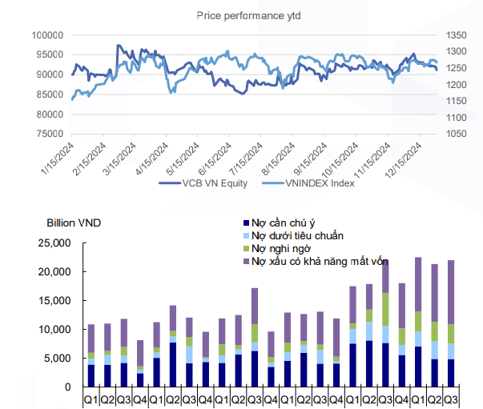Click the 4/15/2024 date label
This screenshot has width=483, height=409.
(152, 158)
